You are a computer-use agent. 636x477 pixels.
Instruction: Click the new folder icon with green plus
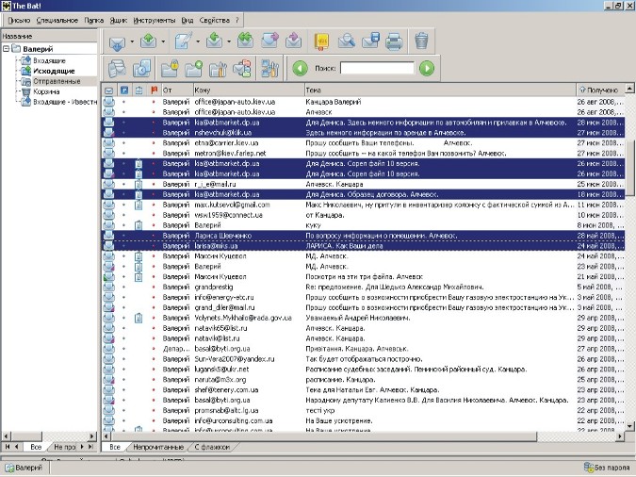pos(193,68)
